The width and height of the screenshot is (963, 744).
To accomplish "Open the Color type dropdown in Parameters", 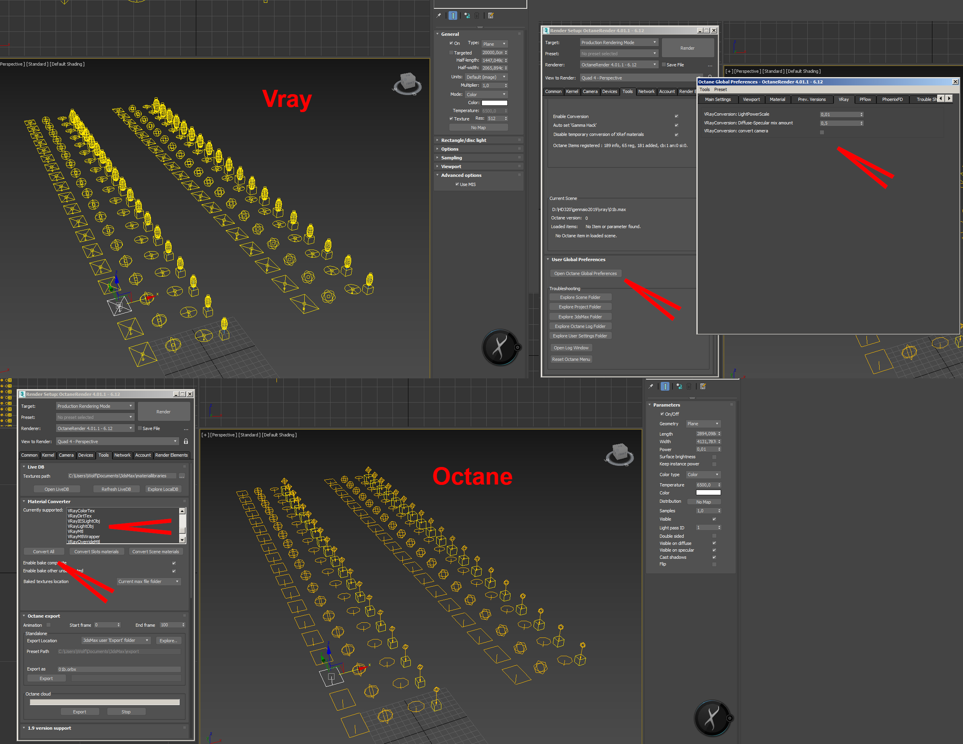I will click(x=703, y=475).
